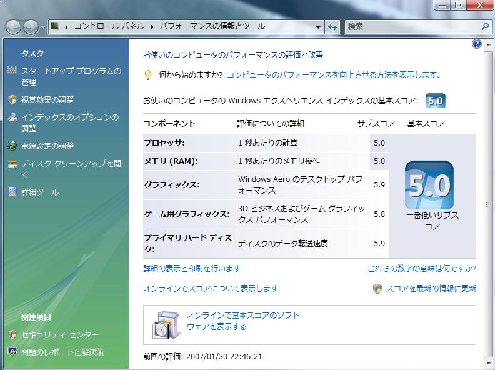Click ディスクのデータ転送速度 description text
The height and width of the screenshot is (370, 495).
click(283, 243)
